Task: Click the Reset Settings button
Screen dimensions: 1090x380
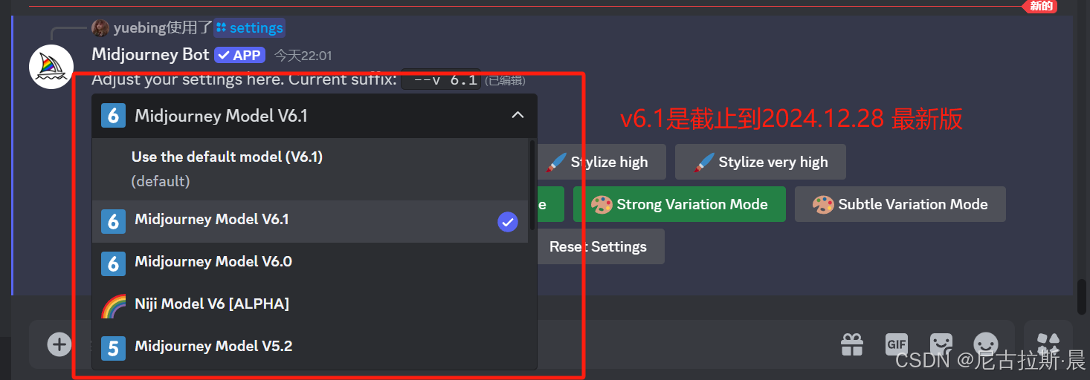Action: click(x=598, y=246)
